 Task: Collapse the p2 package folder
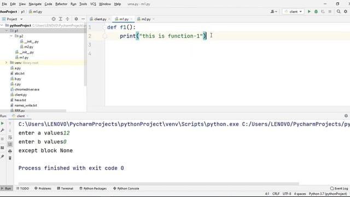coord(11,36)
